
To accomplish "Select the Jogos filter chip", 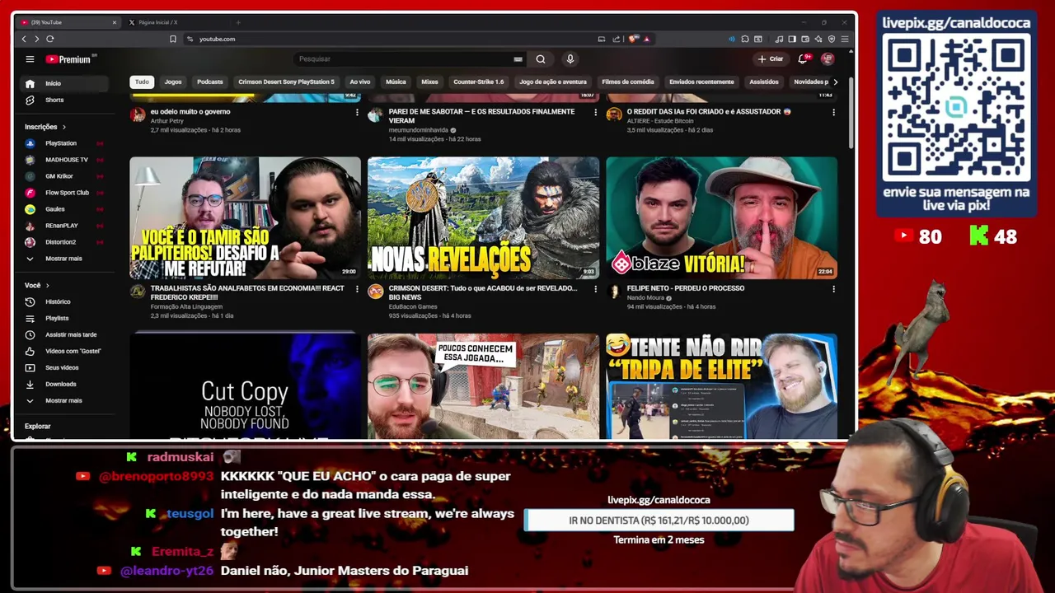I will (x=173, y=82).
